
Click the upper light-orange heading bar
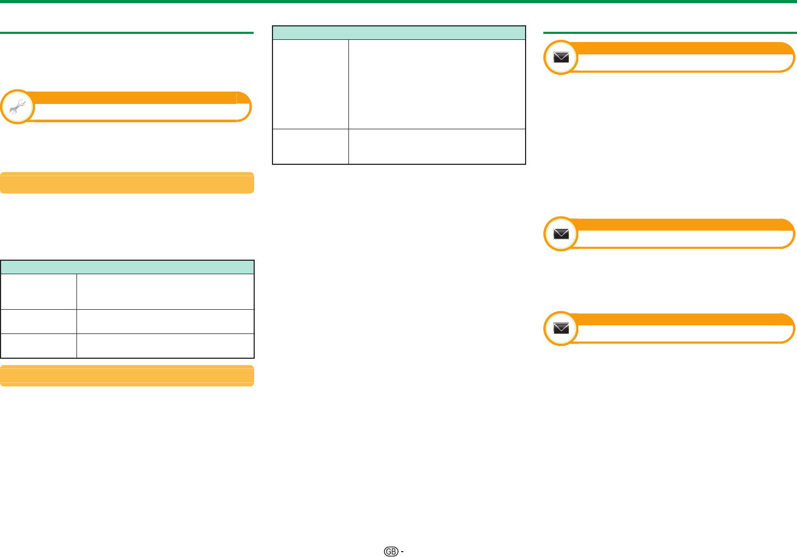click(127, 183)
